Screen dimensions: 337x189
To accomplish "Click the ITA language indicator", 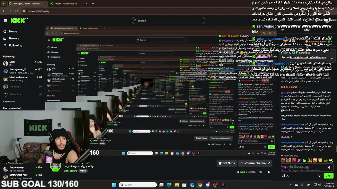I will [309, 185].
